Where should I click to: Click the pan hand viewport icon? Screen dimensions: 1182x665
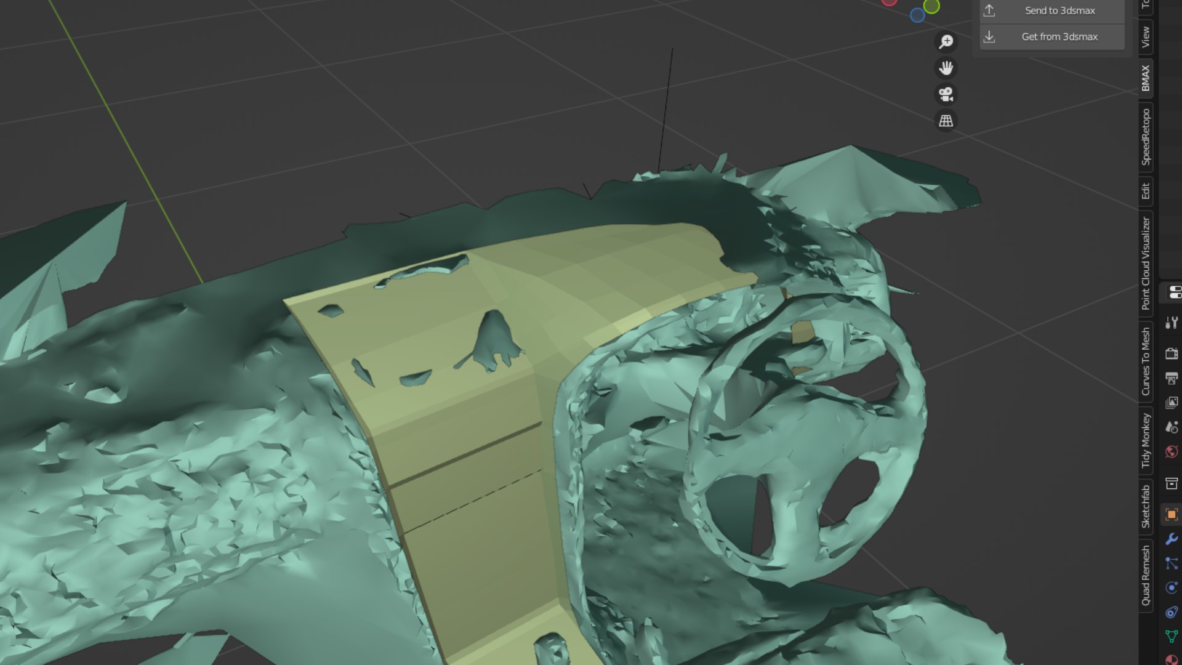(946, 68)
